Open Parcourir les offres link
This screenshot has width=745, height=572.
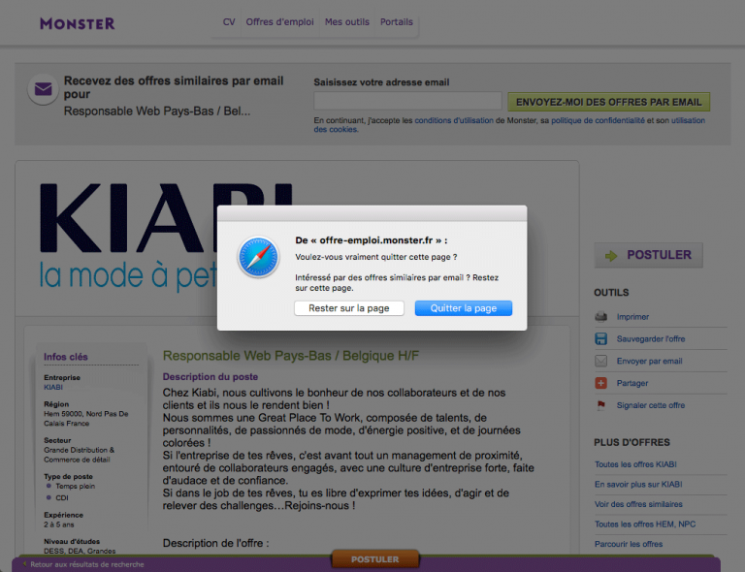pyautogui.click(x=629, y=544)
